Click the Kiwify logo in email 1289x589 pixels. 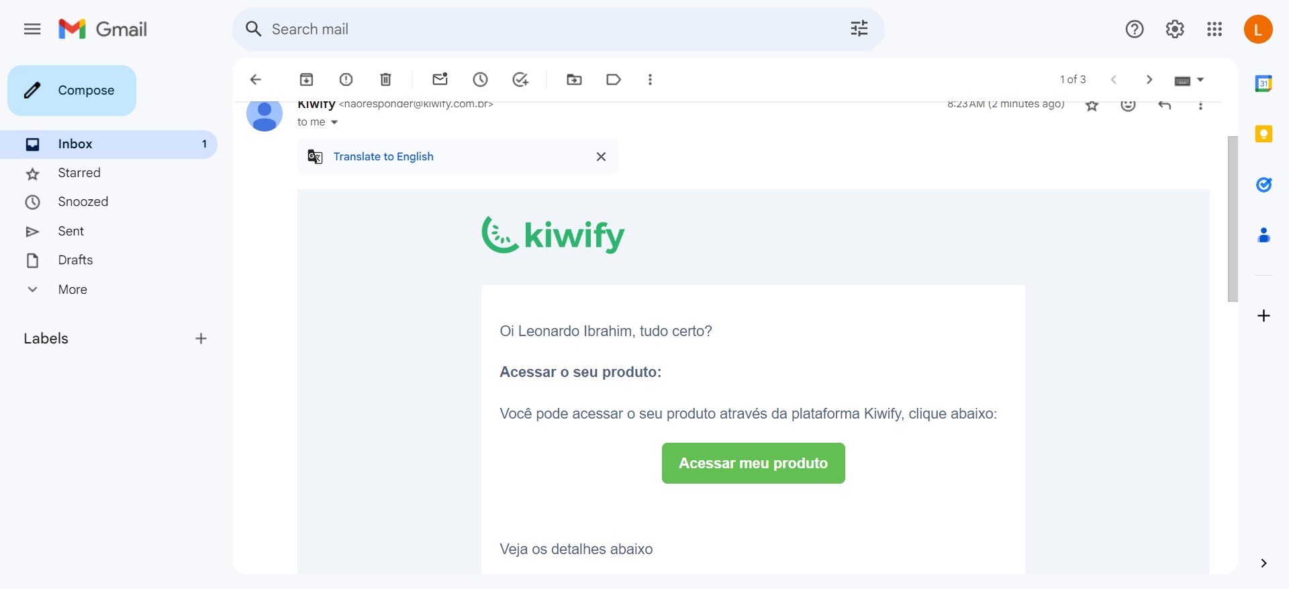click(553, 235)
